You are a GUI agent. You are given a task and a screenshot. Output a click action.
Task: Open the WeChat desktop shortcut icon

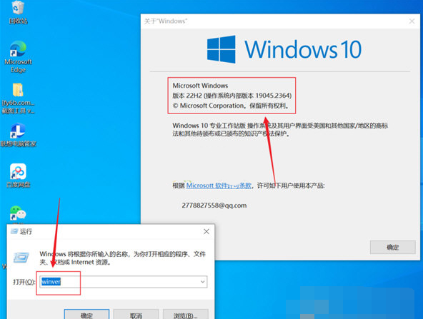(x=18, y=213)
